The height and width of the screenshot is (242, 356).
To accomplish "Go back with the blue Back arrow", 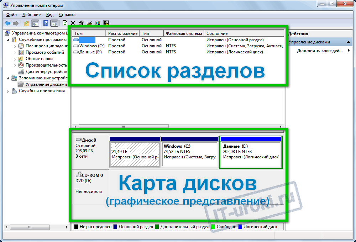I will click(7, 23).
